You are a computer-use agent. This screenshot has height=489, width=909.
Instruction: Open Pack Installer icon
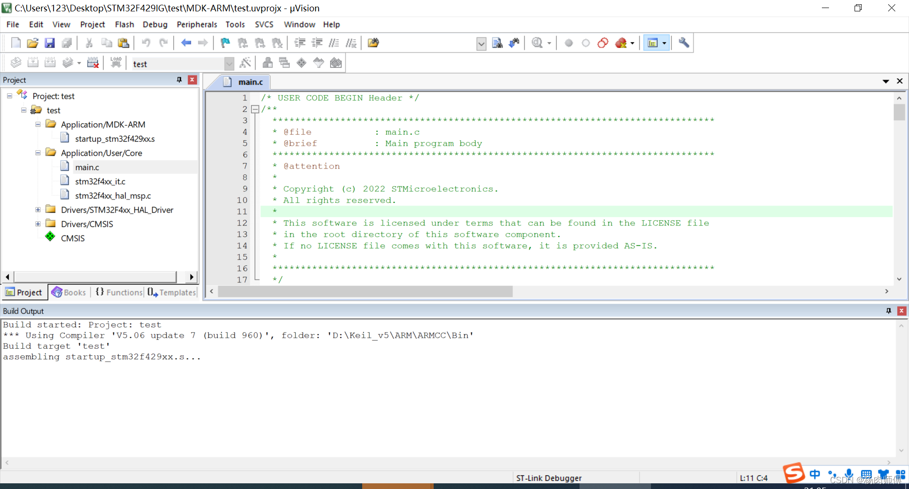coord(336,63)
